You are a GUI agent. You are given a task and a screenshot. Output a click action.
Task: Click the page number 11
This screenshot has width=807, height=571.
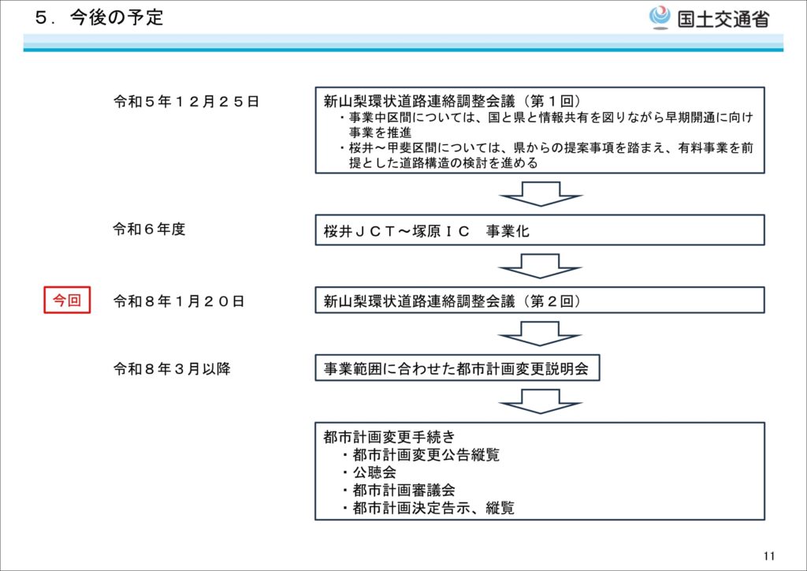(769, 555)
